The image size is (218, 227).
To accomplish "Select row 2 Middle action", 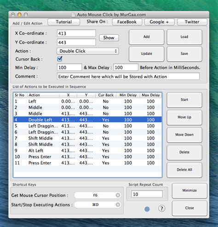I will 87,107.
